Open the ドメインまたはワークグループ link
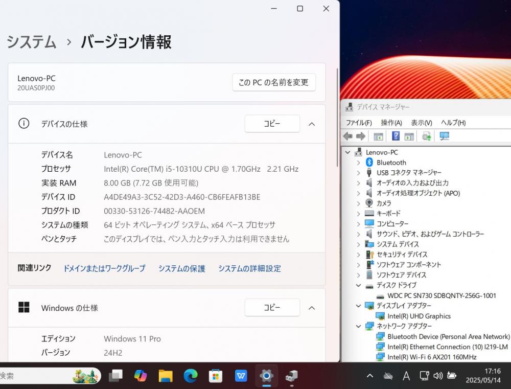This screenshot has width=511, height=389. (104, 268)
